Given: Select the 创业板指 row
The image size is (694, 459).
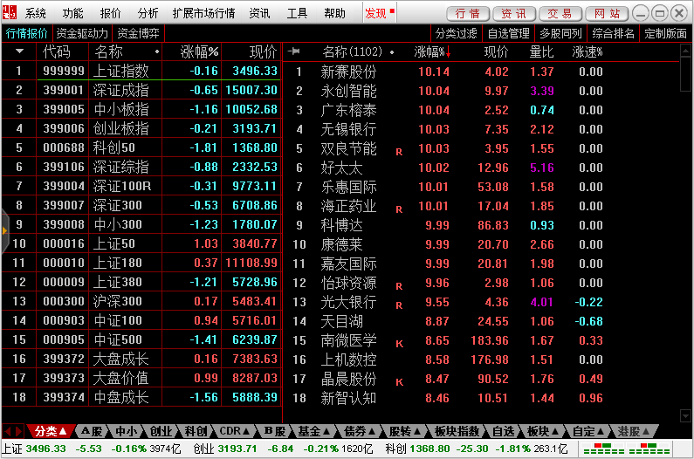Looking at the screenshot, I should 141,128.
